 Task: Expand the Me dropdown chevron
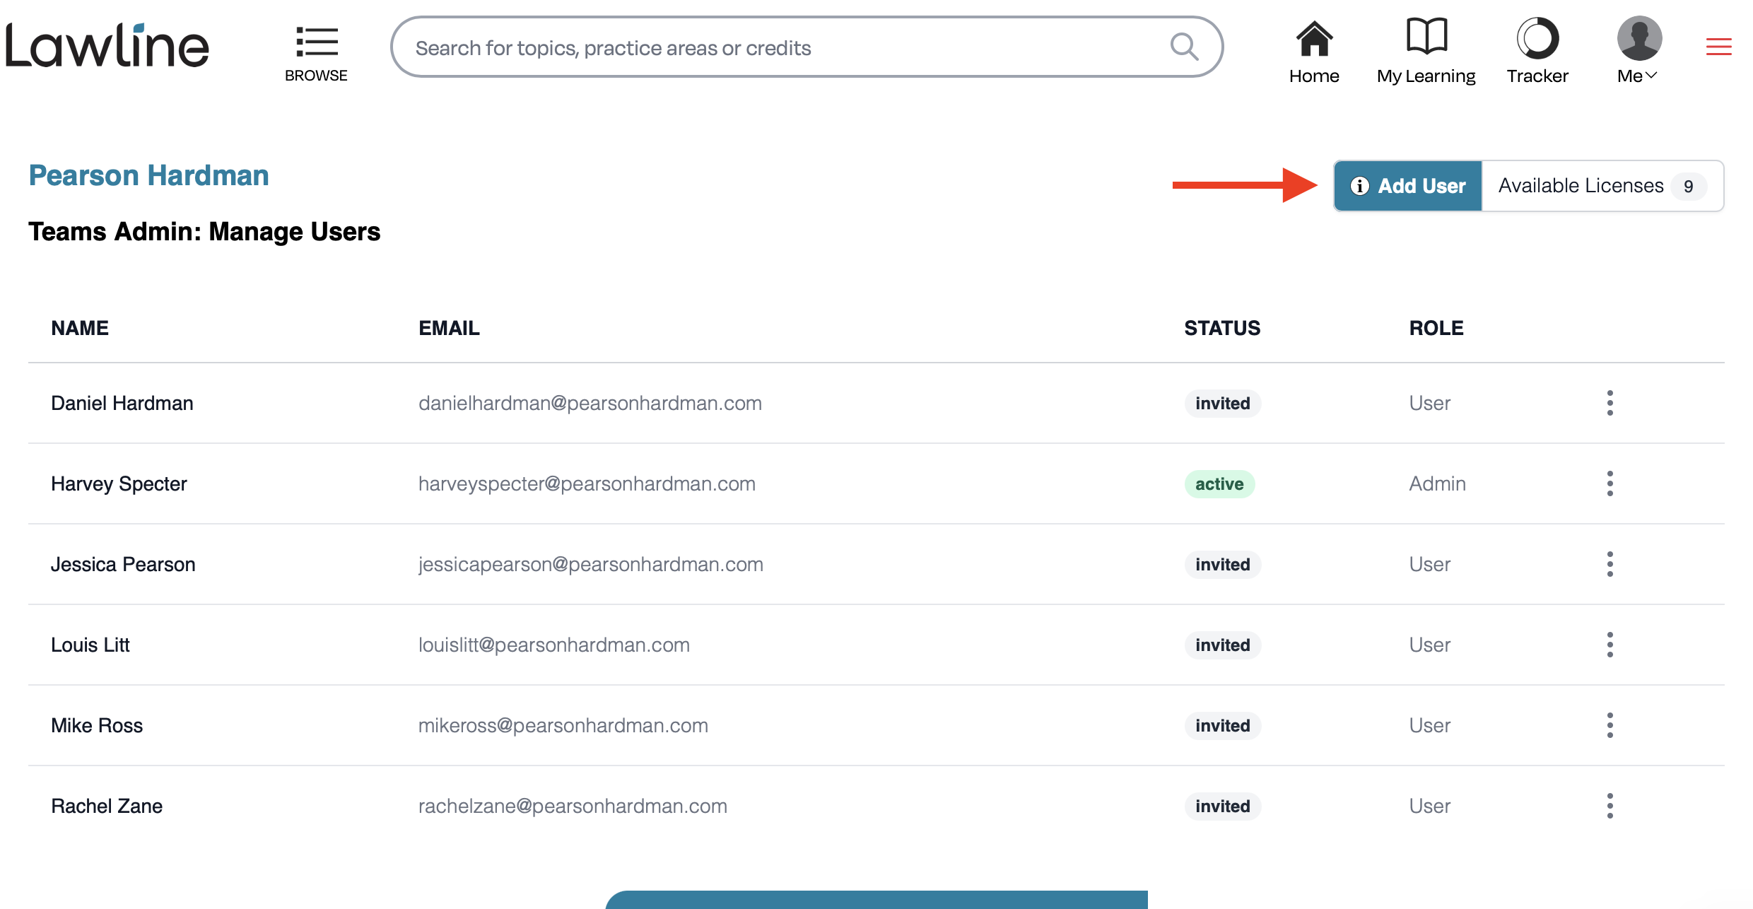[1651, 75]
